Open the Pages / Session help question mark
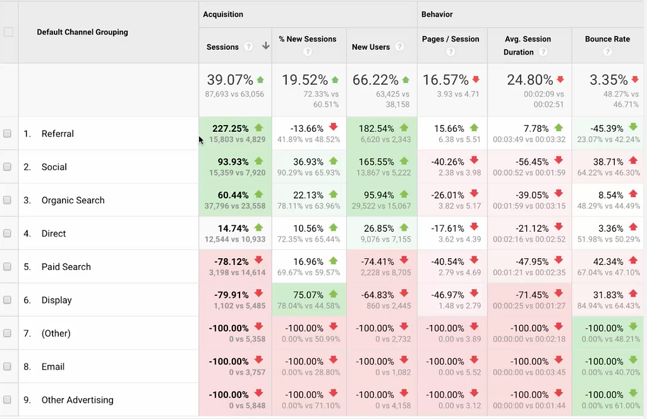Screen dimensions: 647x419 coord(450,52)
